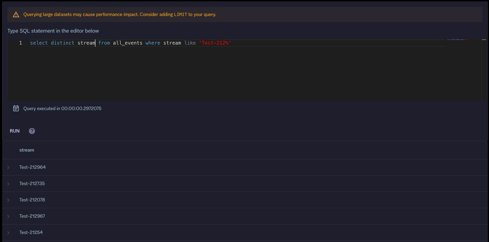489x242 pixels.
Task: Click the warning triangle icon in banner
Action: coord(16,14)
